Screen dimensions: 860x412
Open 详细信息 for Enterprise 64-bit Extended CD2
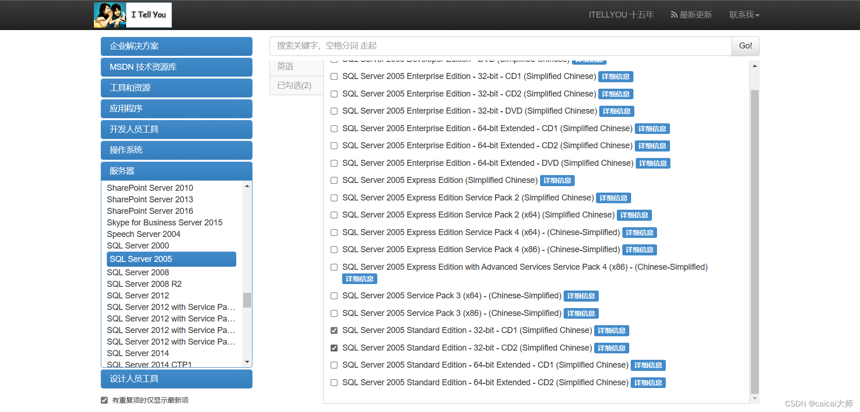(x=652, y=146)
